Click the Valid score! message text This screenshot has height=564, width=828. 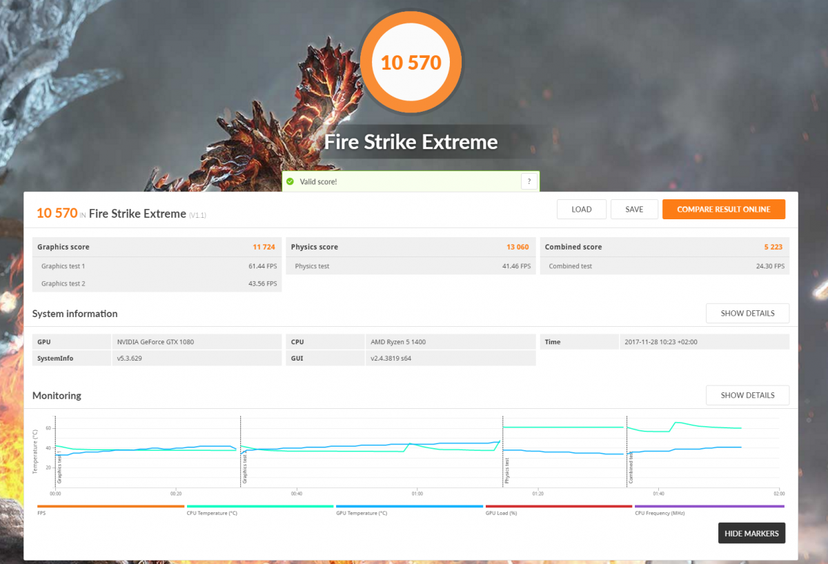318,181
